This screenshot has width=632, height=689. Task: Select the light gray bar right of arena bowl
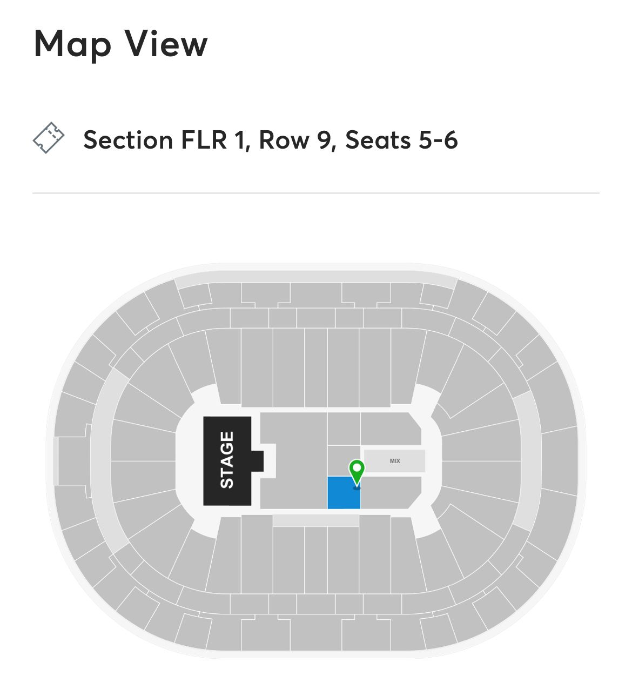tap(527, 461)
